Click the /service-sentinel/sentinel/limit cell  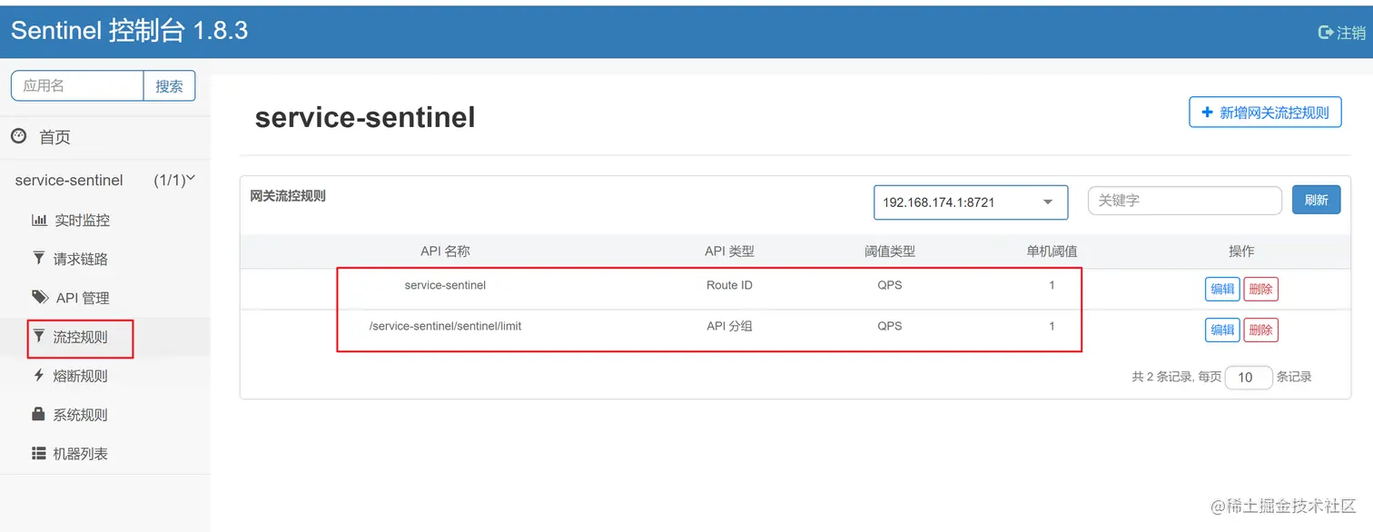445,326
